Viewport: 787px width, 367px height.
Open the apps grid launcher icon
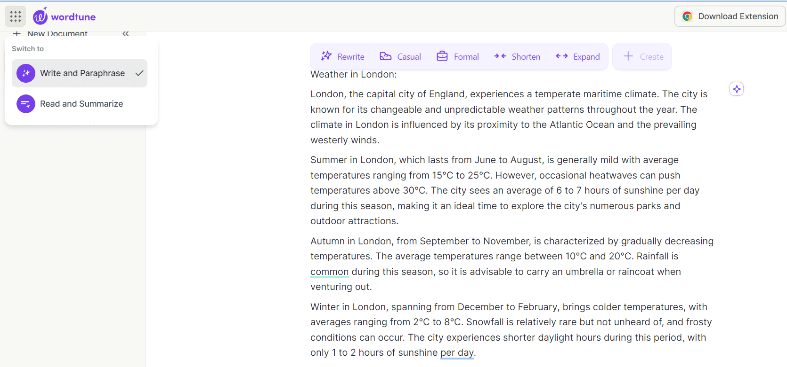click(x=15, y=16)
